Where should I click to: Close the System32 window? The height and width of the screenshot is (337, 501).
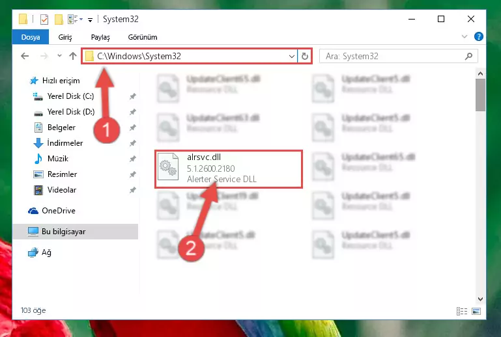click(470, 19)
